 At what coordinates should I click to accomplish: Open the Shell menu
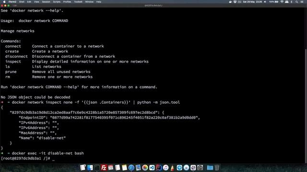click(22, 2)
